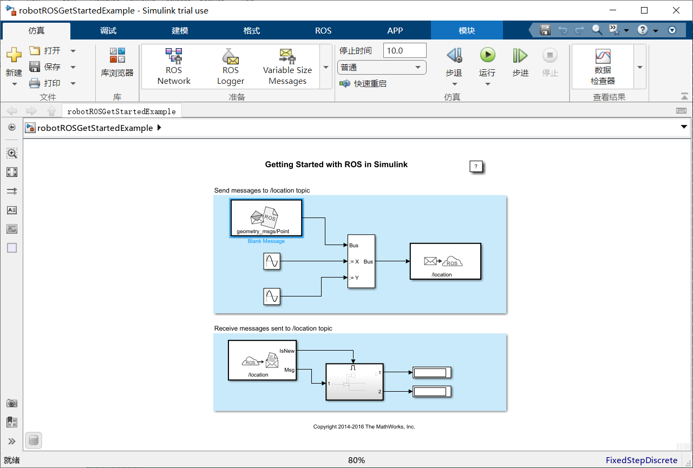The image size is (693, 468).
Task: Click the Hide/Show Explorer Bar circle arrow icon
Action: click(x=12, y=127)
